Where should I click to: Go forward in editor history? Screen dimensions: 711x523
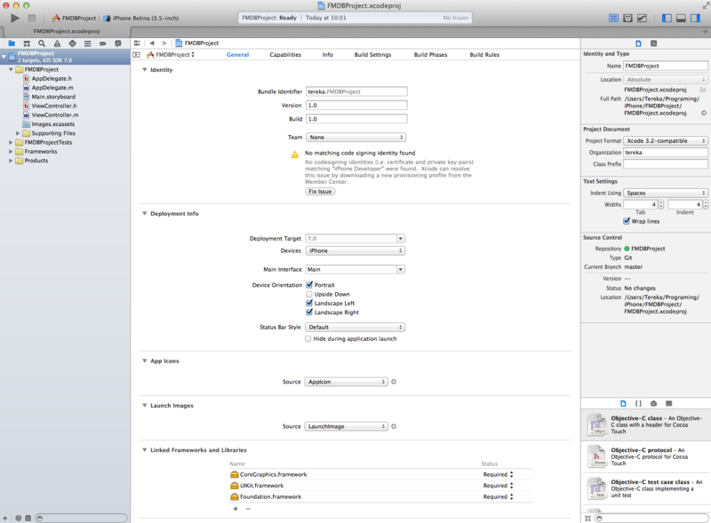click(x=164, y=43)
